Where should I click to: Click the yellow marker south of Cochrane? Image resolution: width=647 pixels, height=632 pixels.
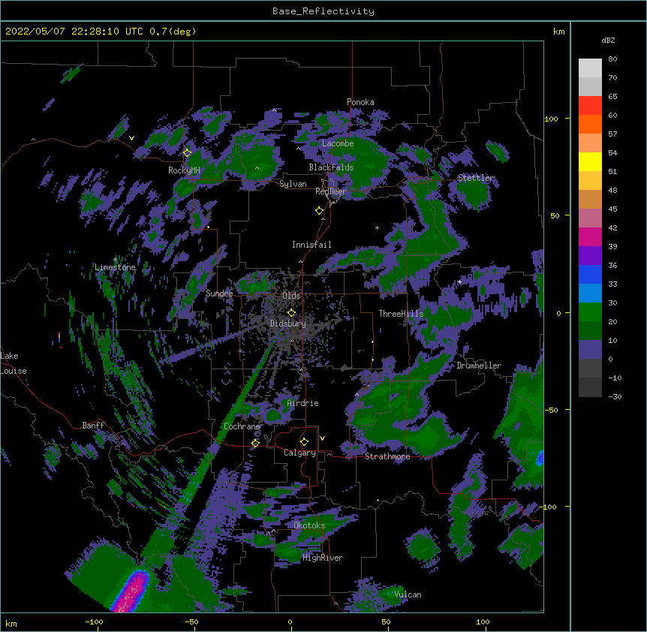pyautogui.click(x=255, y=444)
